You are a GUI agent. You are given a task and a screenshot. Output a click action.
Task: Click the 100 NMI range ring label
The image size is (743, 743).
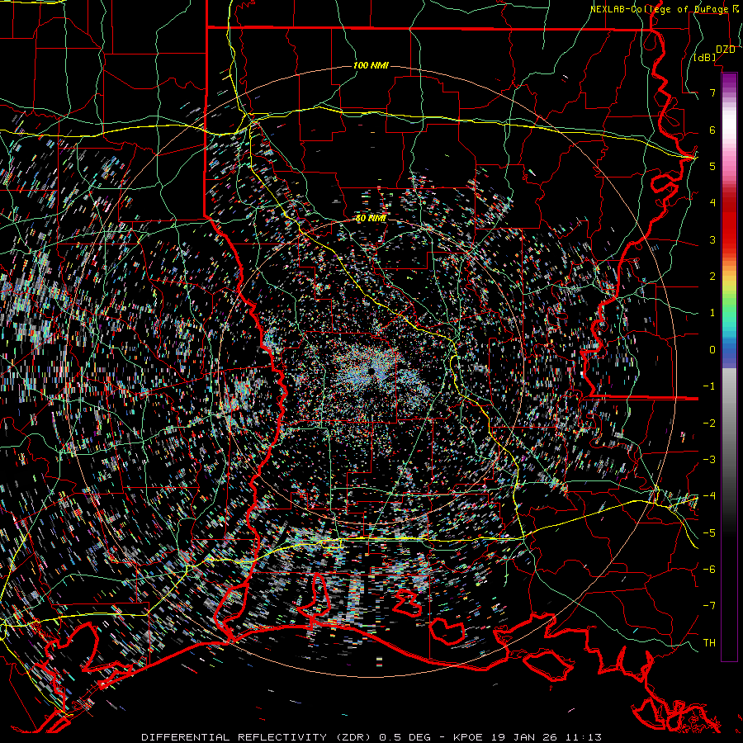click(x=371, y=65)
